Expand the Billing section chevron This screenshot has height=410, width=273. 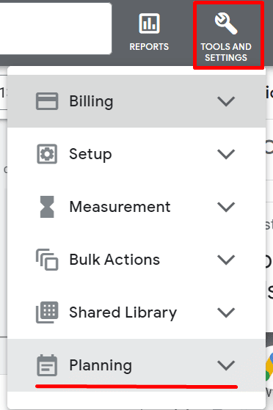pos(226,101)
